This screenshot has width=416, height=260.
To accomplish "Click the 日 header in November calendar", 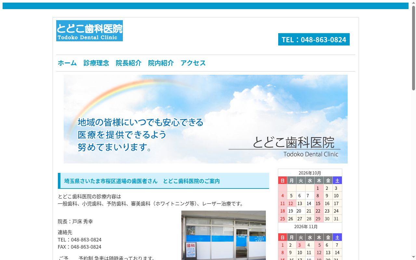I will (282, 237).
